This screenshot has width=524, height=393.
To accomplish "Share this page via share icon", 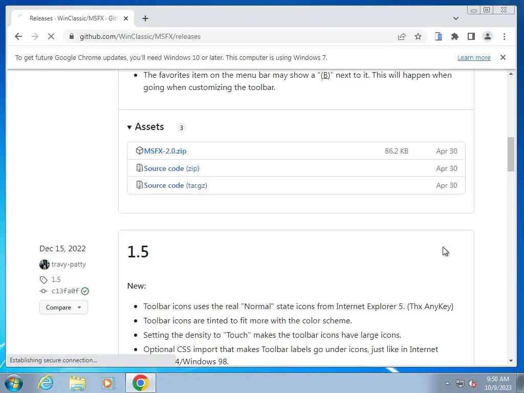I will (x=402, y=36).
